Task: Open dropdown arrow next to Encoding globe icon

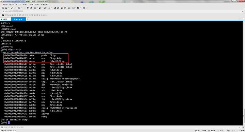Action: tap(47, 8)
